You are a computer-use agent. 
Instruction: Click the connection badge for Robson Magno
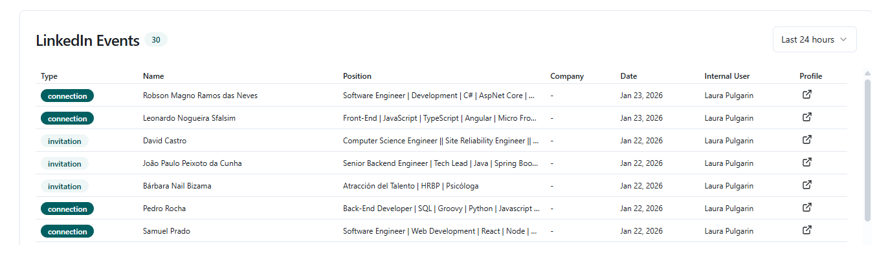(67, 96)
